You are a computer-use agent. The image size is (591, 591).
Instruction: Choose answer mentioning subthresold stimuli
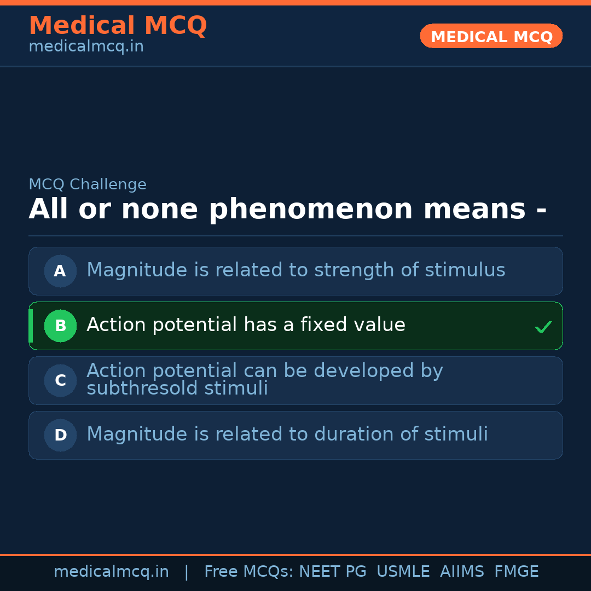pos(264,379)
